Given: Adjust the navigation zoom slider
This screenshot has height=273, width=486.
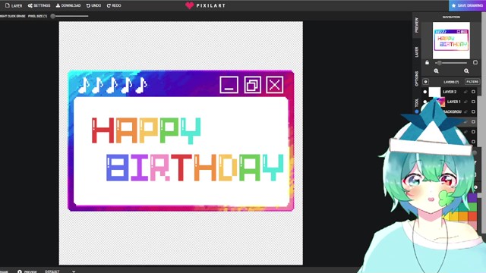Looking at the screenshot, I should tap(451, 63).
